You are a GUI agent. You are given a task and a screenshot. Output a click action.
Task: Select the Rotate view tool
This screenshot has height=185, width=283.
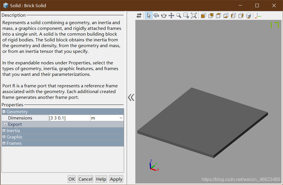pyautogui.click(x=156, y=16)
